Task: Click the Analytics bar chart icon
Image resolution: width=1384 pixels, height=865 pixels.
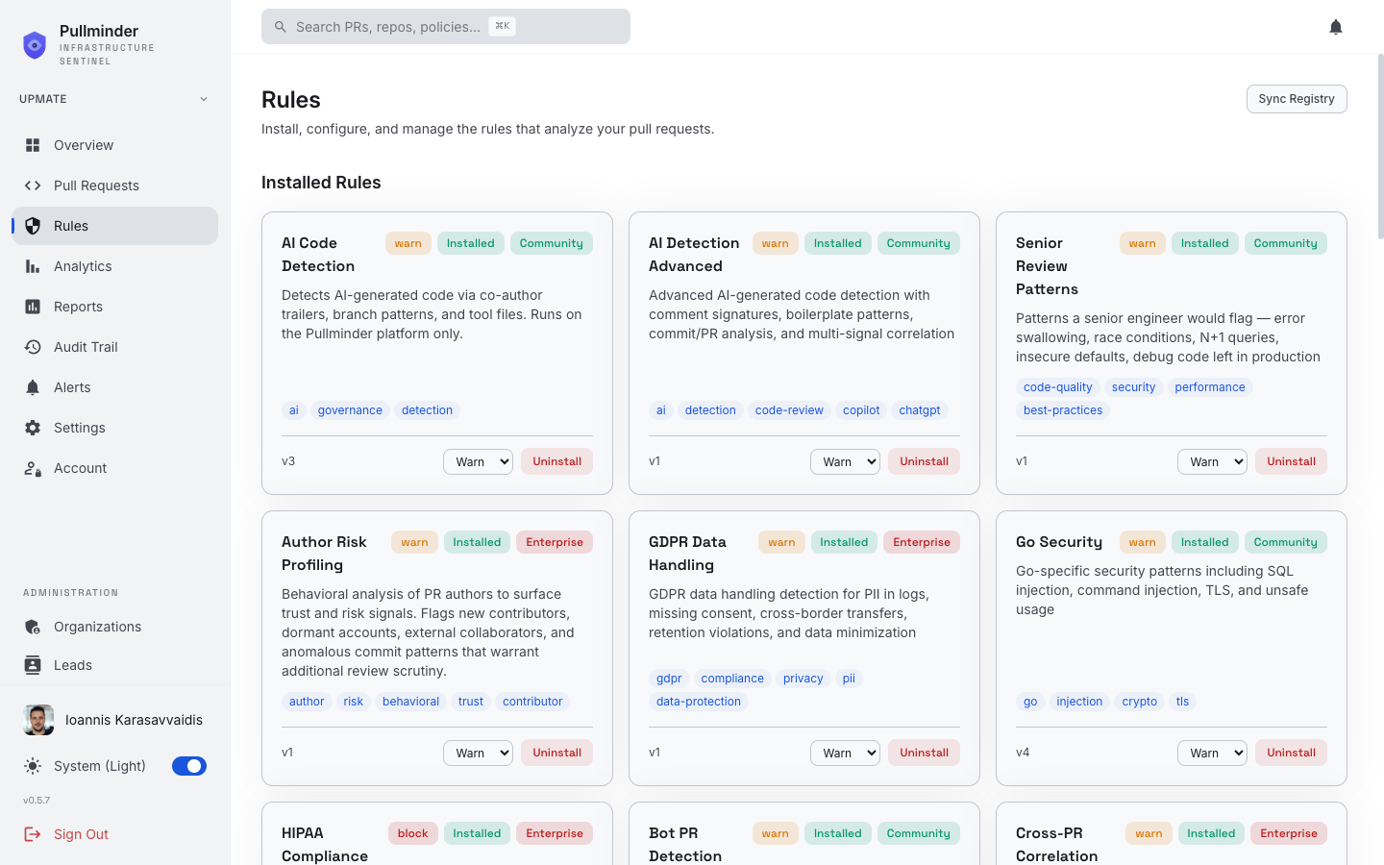Action: pyautogui.click(x=33, y=266)
